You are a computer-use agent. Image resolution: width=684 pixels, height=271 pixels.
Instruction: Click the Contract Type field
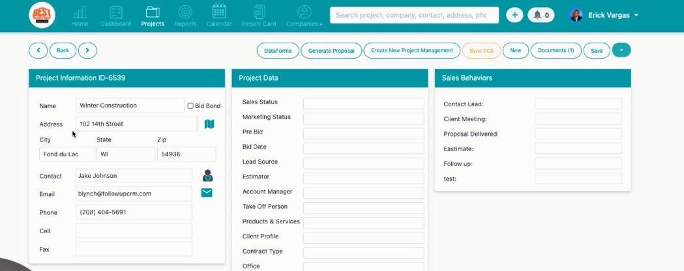point(364,253)
